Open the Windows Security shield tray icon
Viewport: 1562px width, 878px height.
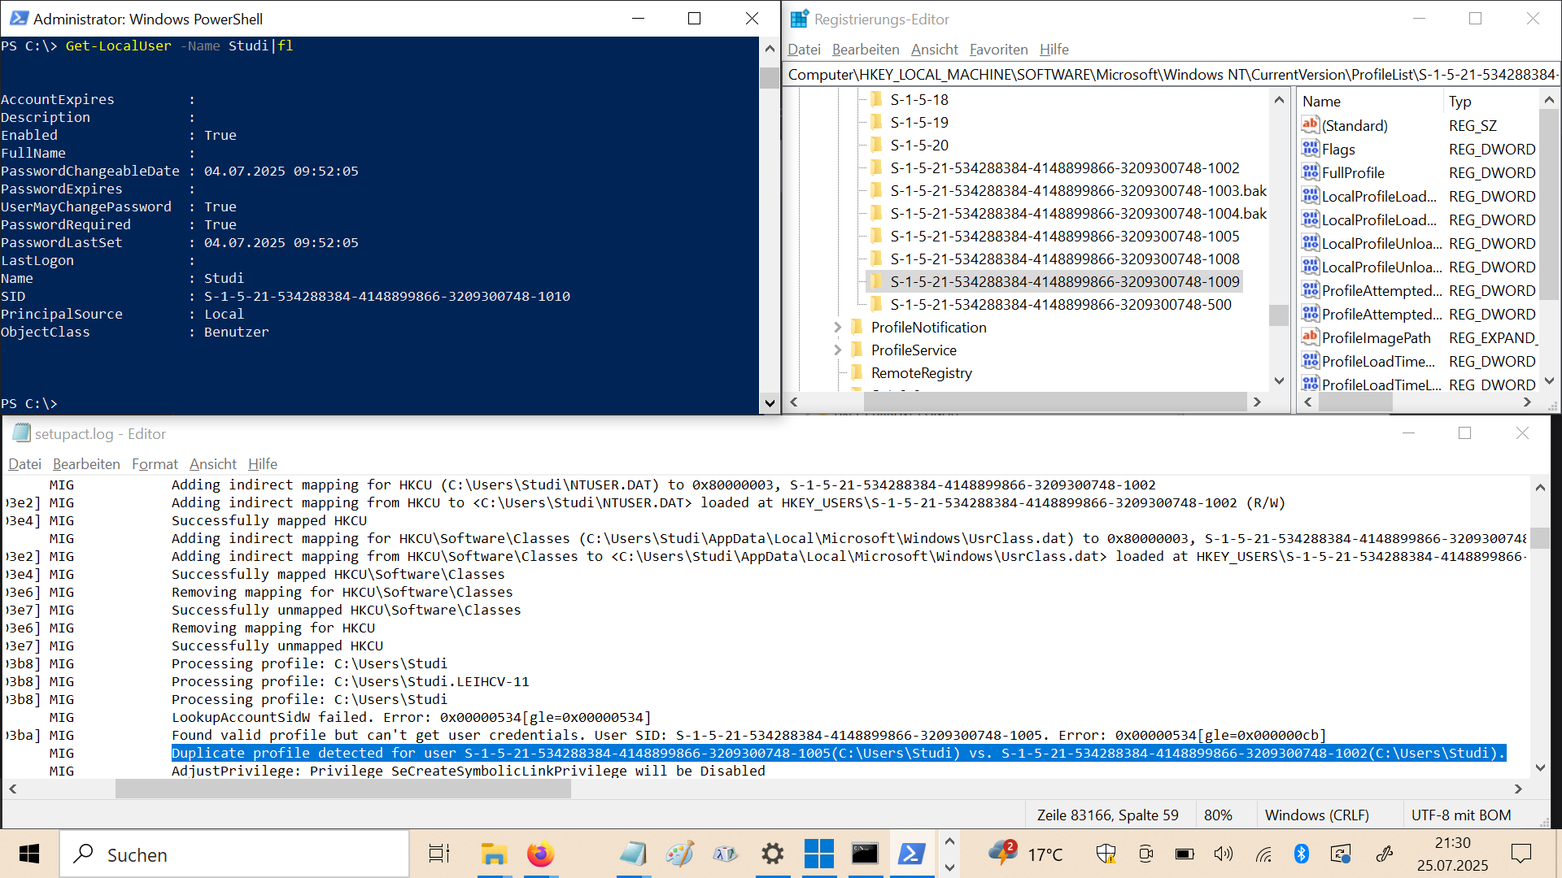1106,854
